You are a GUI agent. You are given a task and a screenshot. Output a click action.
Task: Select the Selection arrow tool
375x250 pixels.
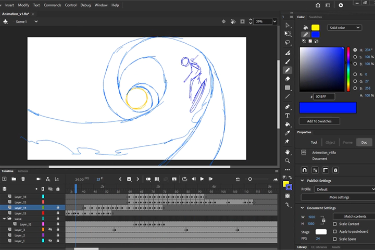click(x=287, y=25)
